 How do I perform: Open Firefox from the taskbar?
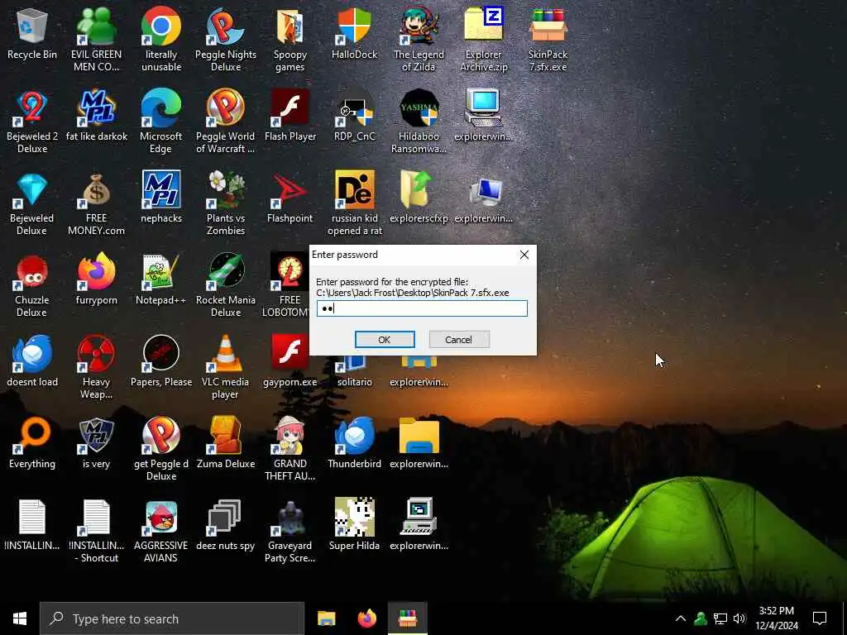[x=366, y=618]
